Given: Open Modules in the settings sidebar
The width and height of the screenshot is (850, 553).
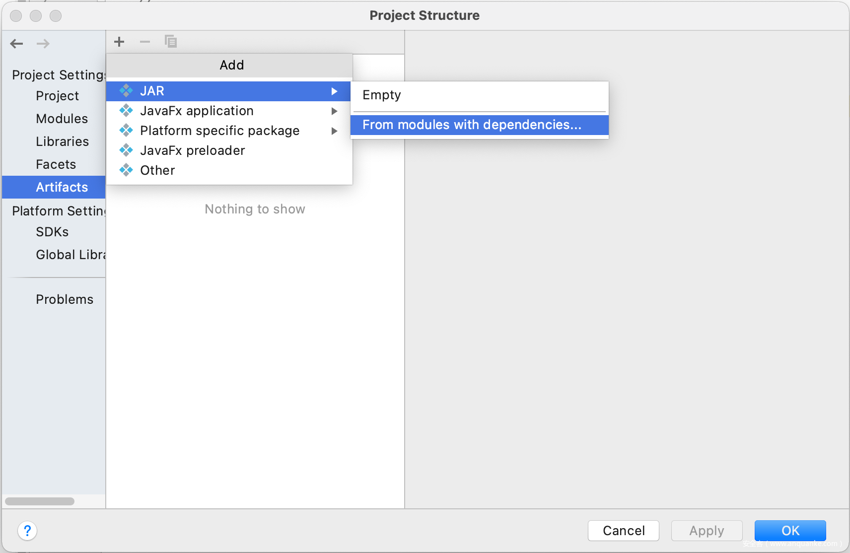Looking at the screenshot, I should [62, 119].
